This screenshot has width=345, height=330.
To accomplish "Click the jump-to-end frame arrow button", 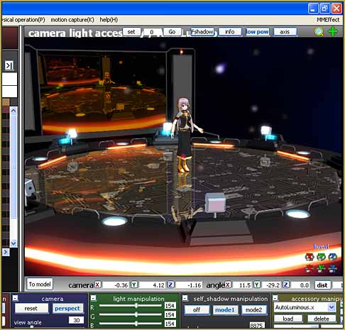I will [9, 65].
